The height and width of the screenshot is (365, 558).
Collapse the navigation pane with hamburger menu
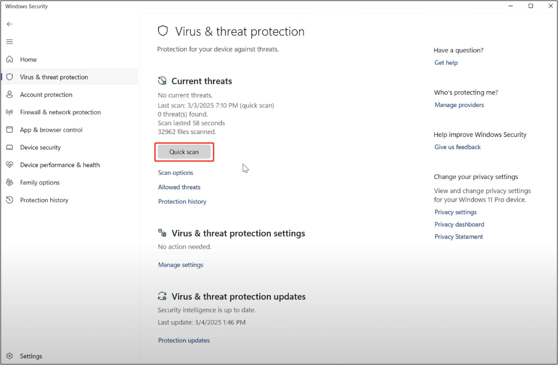click(9, 41)
